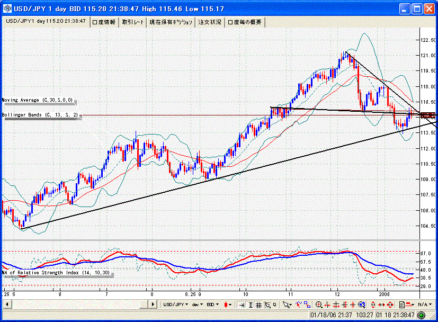Click the horizontal scrollbar right arrow
Viewport: 438px width, 322px height.
coord(153,305)
